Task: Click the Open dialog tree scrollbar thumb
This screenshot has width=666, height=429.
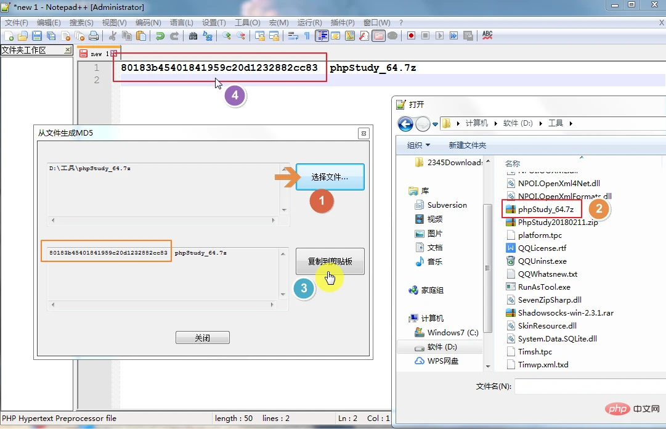Action: (487, 268)
